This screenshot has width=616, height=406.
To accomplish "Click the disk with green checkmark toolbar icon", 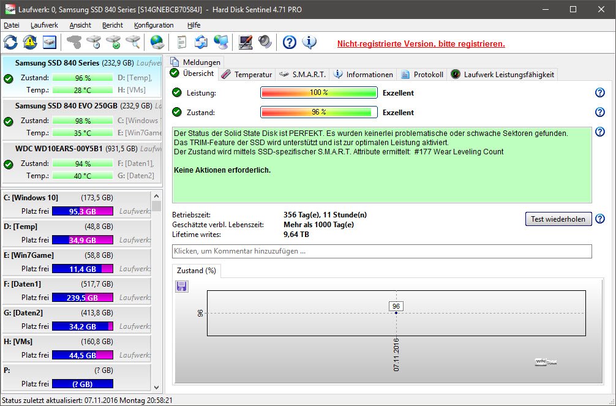I will 113,42.
